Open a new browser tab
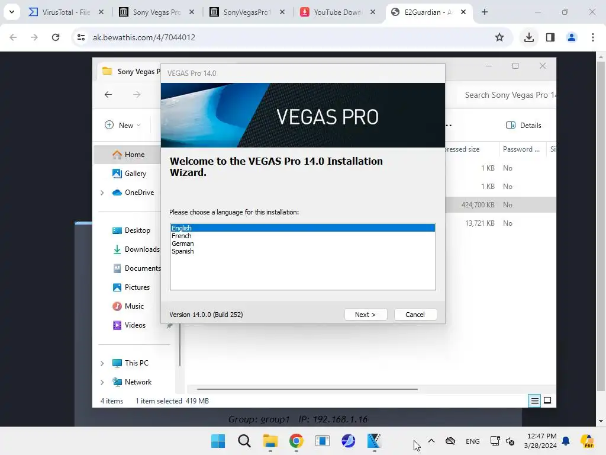This screenshot has height=455, width=606. (484, 12)
